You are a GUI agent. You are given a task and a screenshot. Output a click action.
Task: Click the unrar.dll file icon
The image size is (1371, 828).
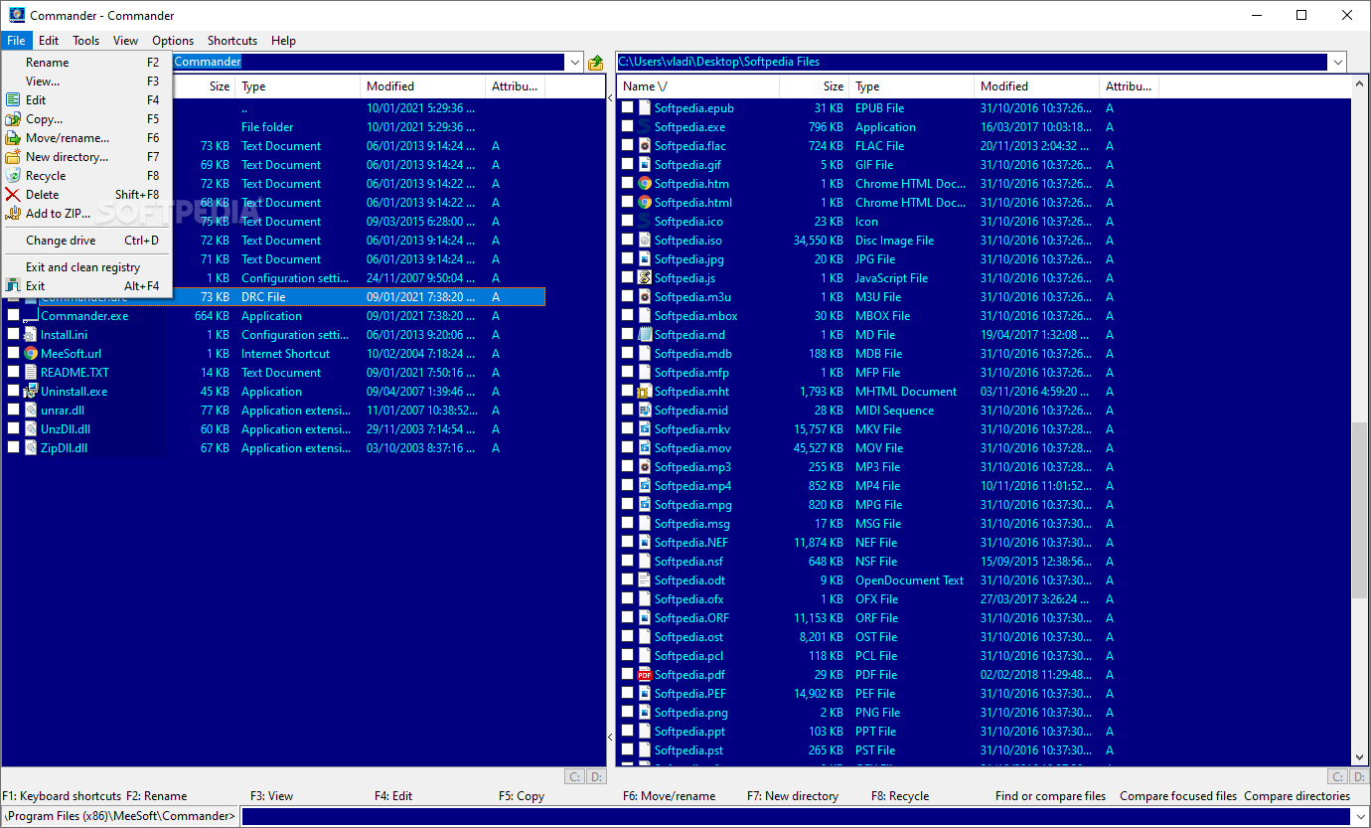click(x=31, y=410)
